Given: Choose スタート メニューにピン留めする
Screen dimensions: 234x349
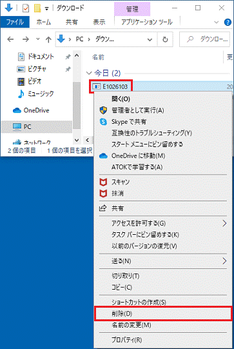Looking at the screenshot, I should (163, 145).
